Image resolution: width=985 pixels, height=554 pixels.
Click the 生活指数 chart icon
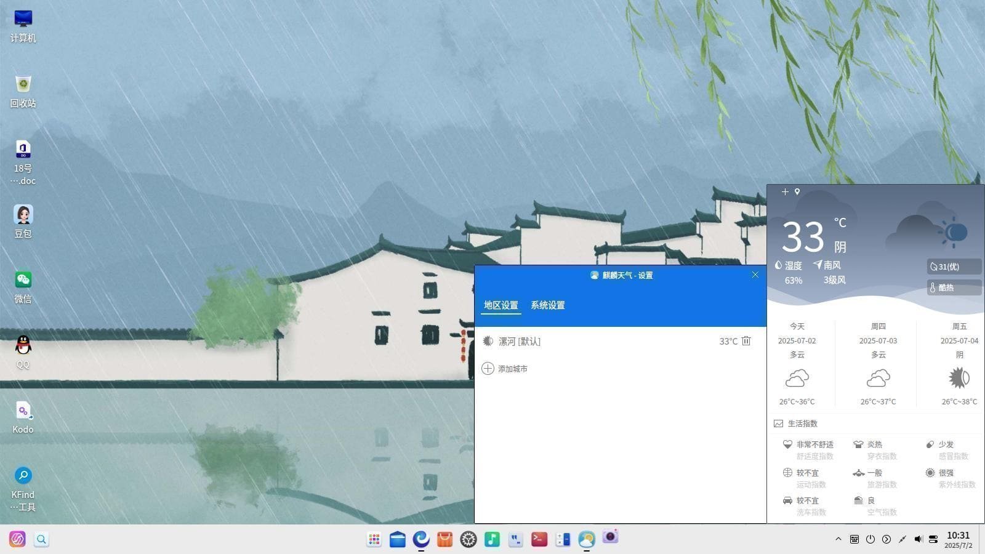click(779, 424)
